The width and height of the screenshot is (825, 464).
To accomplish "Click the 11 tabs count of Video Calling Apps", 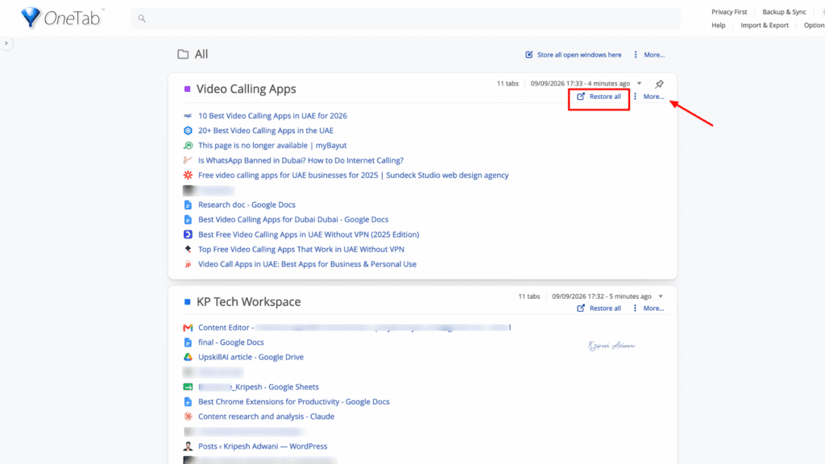I will coord(508,84).
